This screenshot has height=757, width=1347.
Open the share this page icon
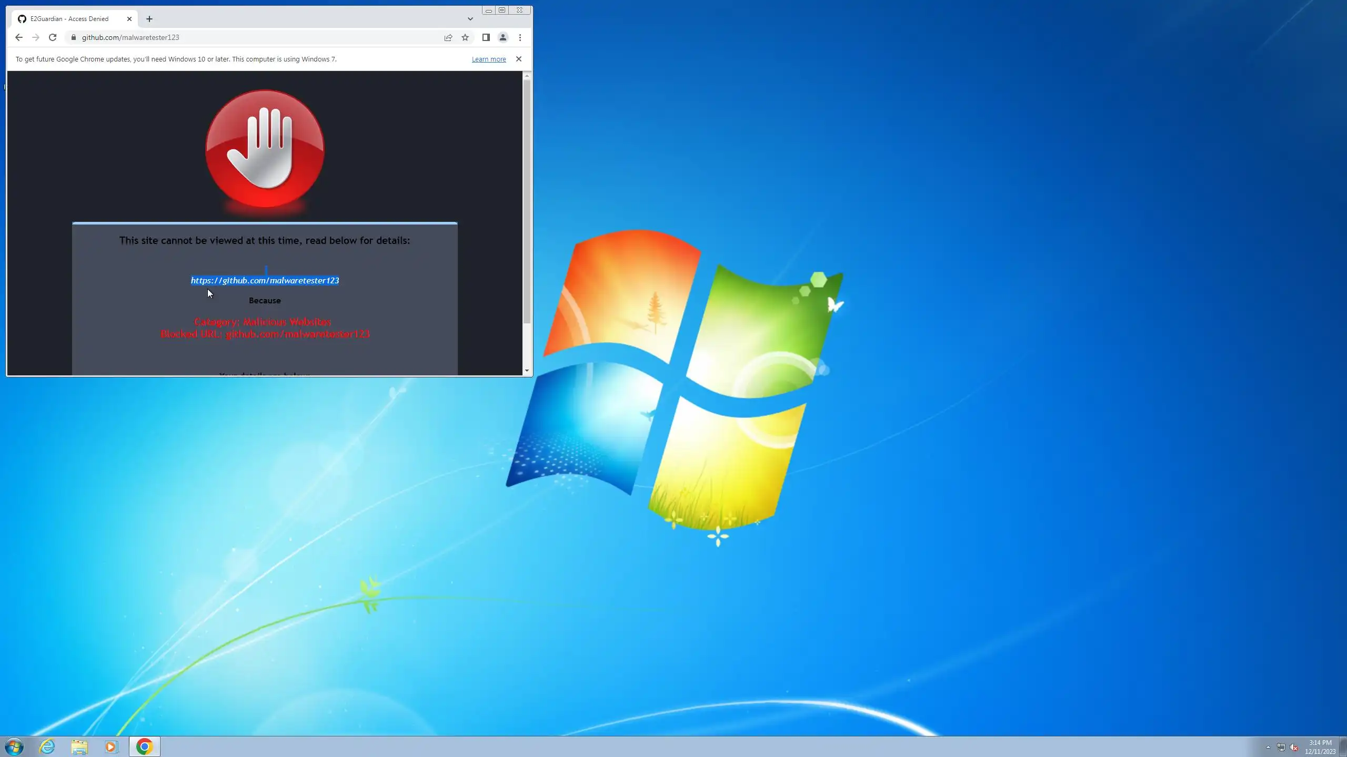[x=448, y=37]
